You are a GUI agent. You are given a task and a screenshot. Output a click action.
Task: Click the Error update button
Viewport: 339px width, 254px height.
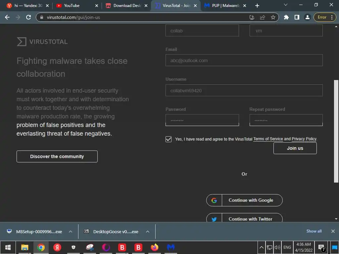pos(325,17)
